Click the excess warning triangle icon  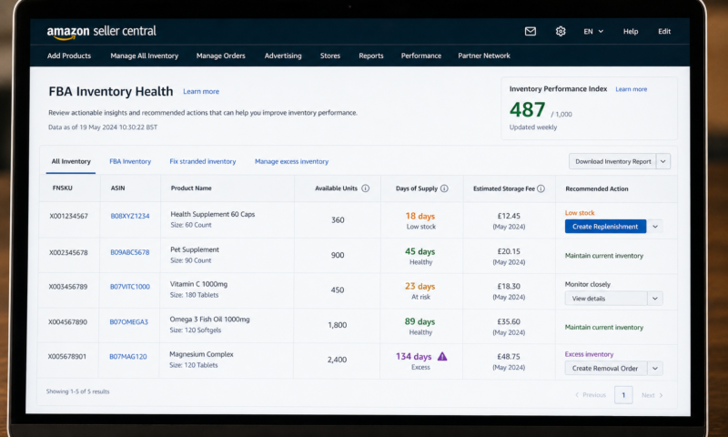[x=442, y=356]
